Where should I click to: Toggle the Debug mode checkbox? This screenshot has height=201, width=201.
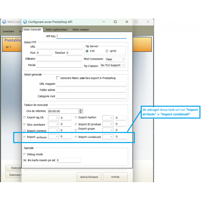click(25, 154)
